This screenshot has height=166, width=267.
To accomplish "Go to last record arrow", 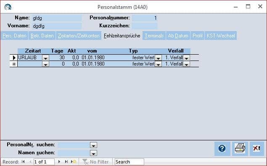I will click(66, 161).
